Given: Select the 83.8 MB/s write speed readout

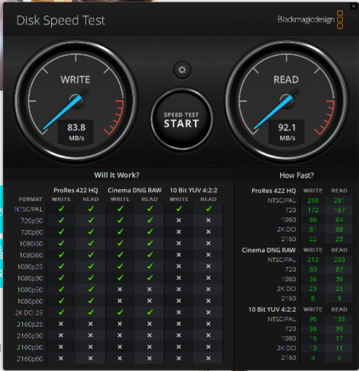Looking at the screenshot, I should [x=76, y=131].
